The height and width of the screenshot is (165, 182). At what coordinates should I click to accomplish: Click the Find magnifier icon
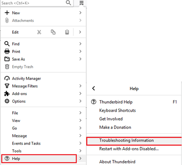[x=7, y=44]
